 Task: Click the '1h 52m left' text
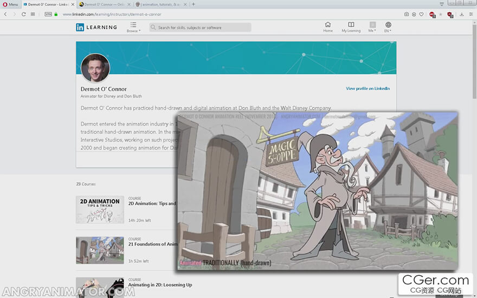click(x=138, y=261)
